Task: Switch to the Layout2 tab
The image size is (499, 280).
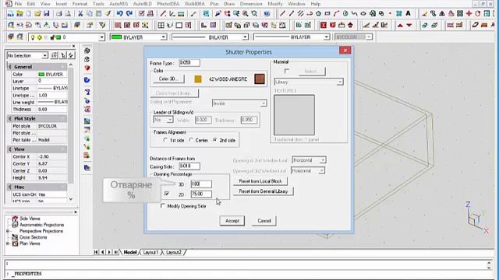Action: [174, 252]
